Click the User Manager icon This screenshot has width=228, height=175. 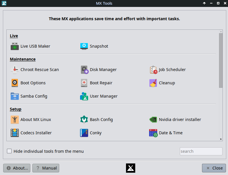84,96
